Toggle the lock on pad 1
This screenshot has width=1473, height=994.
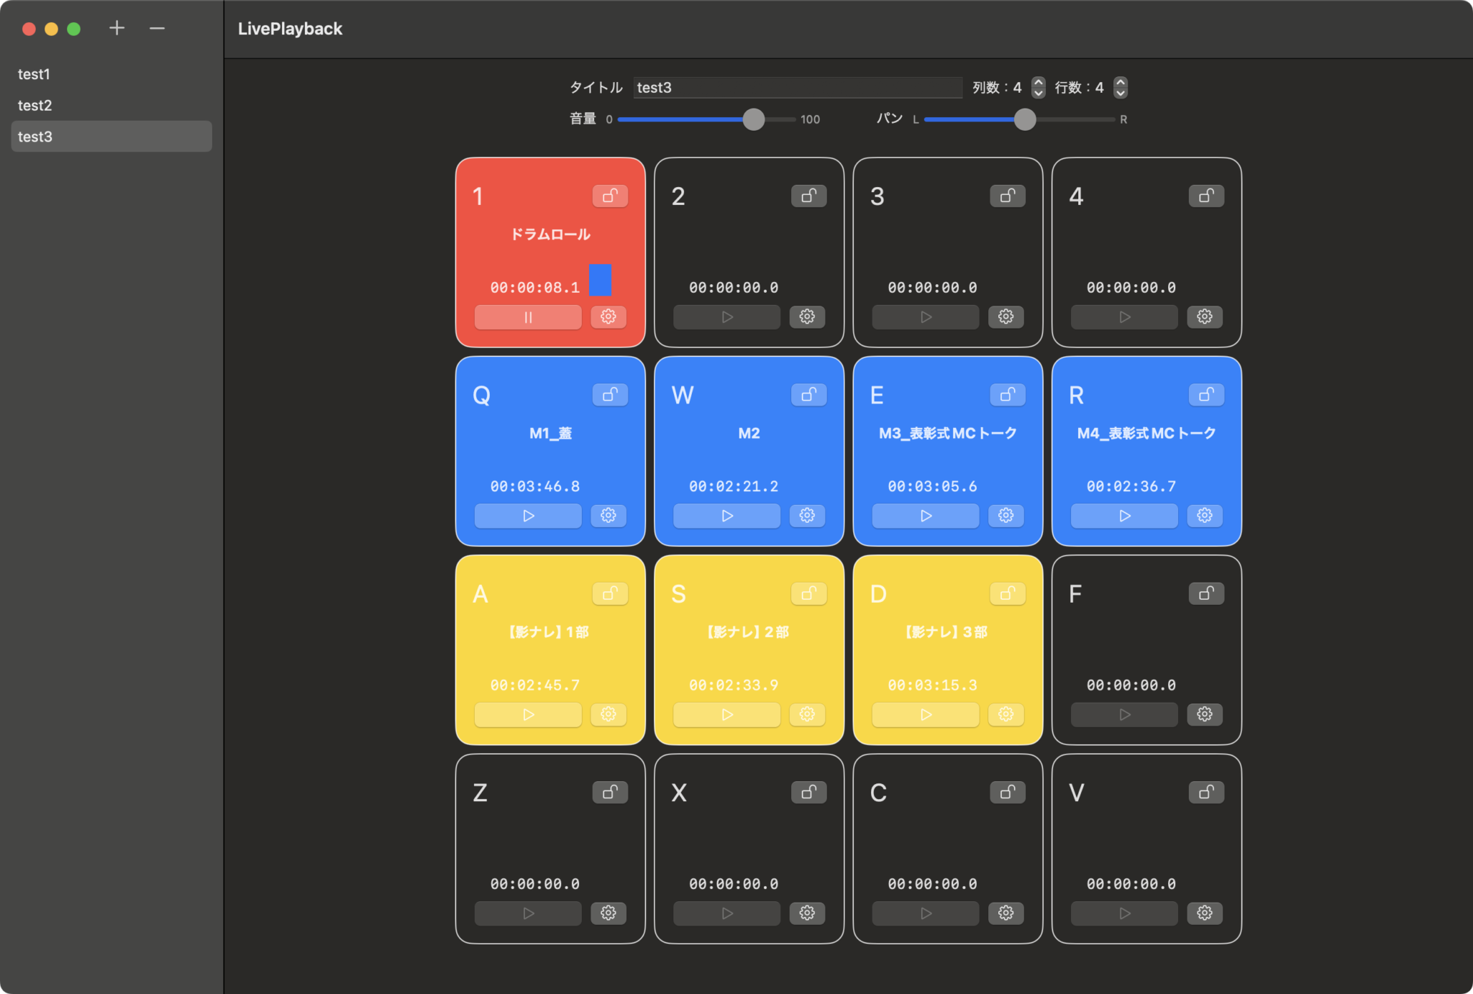click(x=610, y=196)
